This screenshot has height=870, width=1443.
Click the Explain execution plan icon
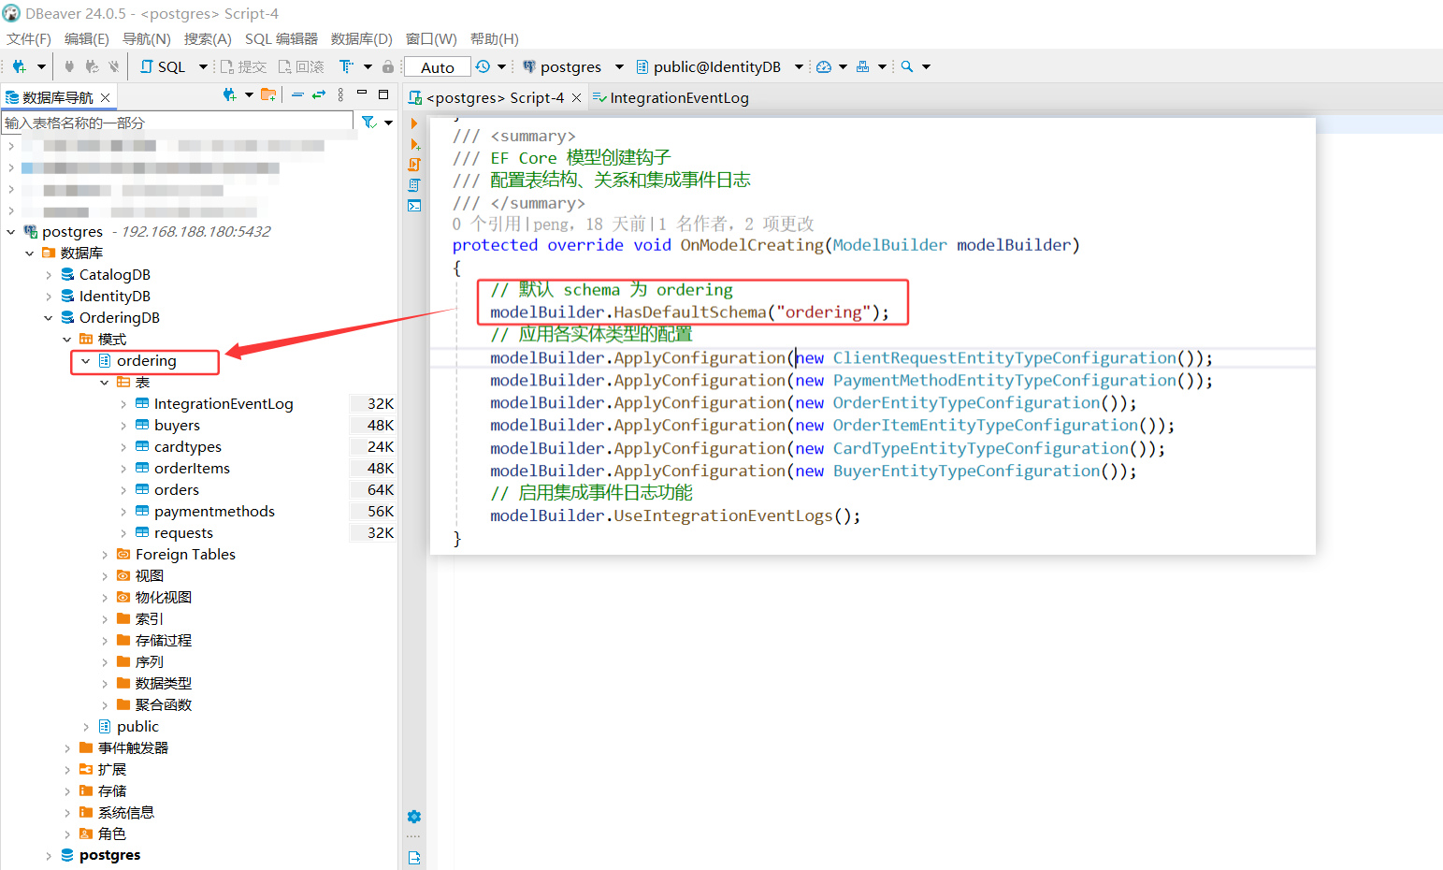pyautogui.click(x=414, y=185)
